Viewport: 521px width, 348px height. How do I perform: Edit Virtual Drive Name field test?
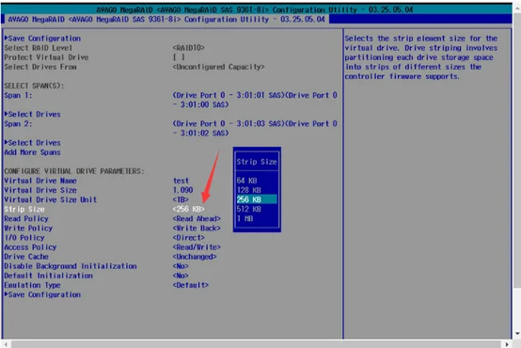pyautogui.click(x=181, y=181)
